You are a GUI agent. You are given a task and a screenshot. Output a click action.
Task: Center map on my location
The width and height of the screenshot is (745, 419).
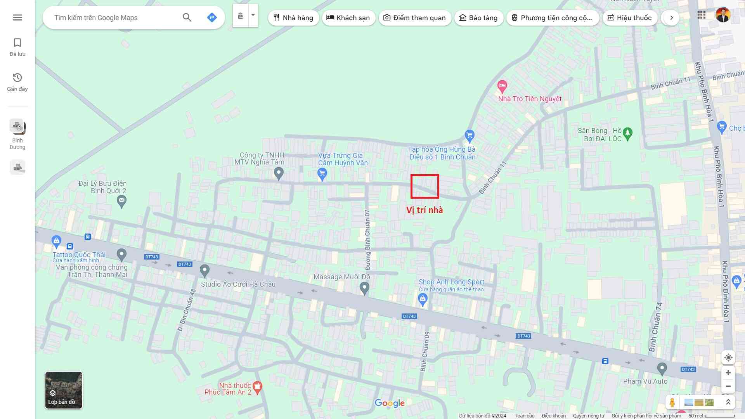[x=728, y=357]
